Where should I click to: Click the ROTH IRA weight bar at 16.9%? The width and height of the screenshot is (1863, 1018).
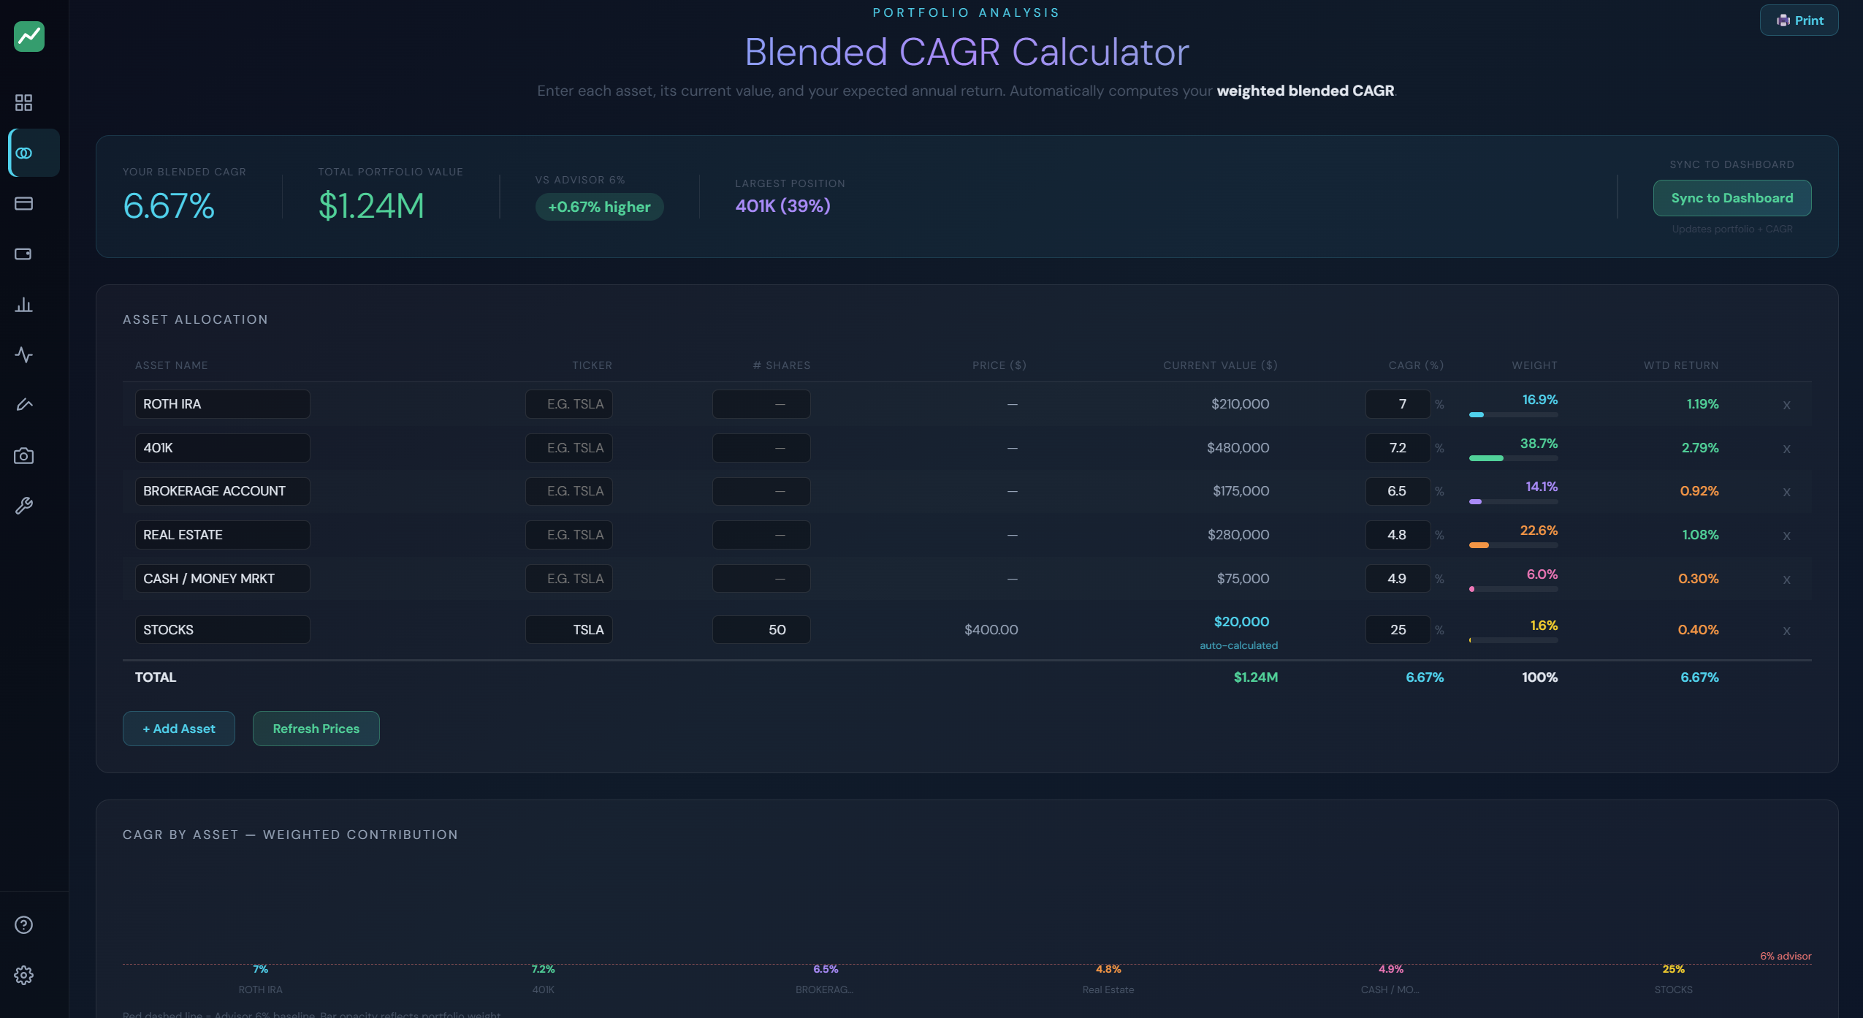pos(1513,414)
